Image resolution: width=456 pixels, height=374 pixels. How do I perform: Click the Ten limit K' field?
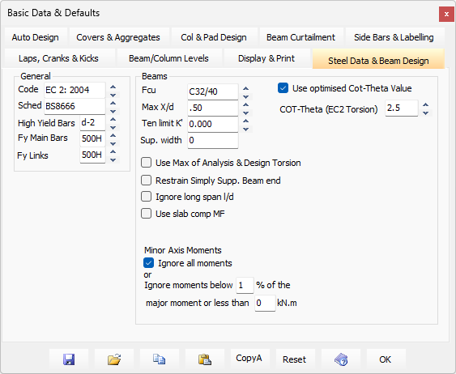coord(213,125)
